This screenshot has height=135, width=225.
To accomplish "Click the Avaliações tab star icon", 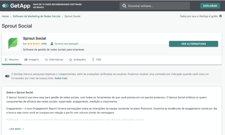I will pyautogui.click(x=70, y=60).
